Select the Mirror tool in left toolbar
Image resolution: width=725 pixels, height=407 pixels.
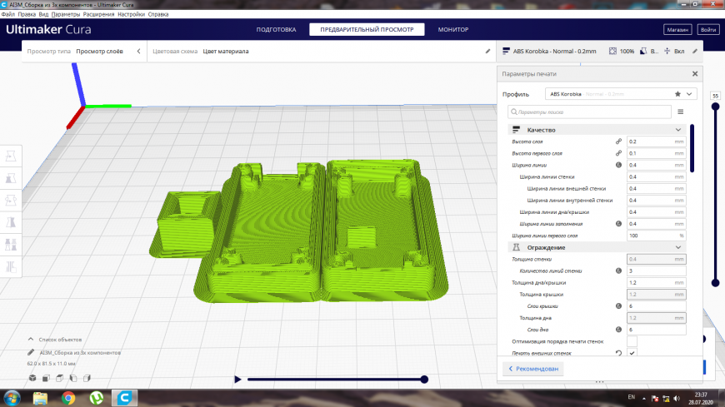11,223
